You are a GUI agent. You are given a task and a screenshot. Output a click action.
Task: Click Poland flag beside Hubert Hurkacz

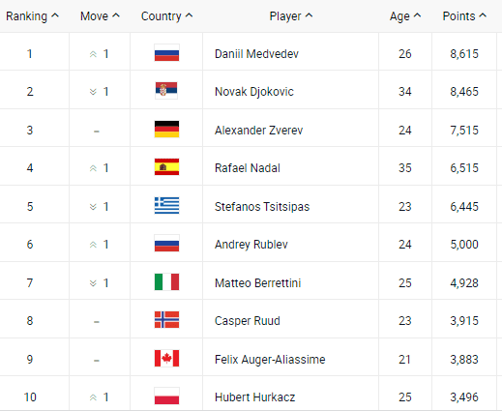(166, 396)
